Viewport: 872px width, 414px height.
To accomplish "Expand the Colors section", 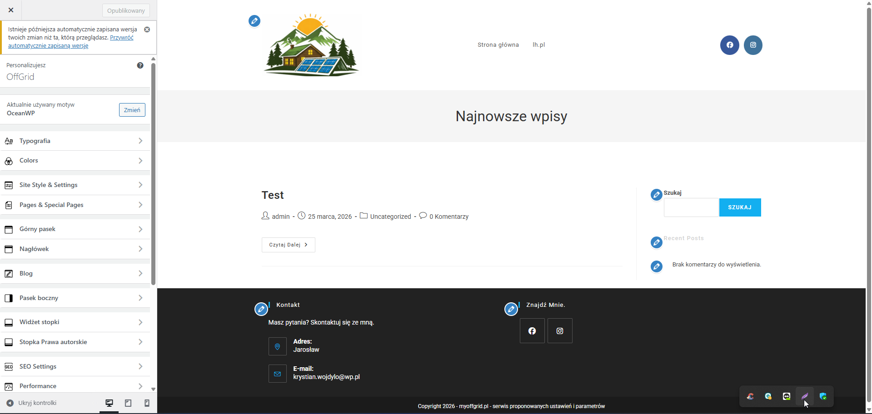I will [x=75, y=161].
